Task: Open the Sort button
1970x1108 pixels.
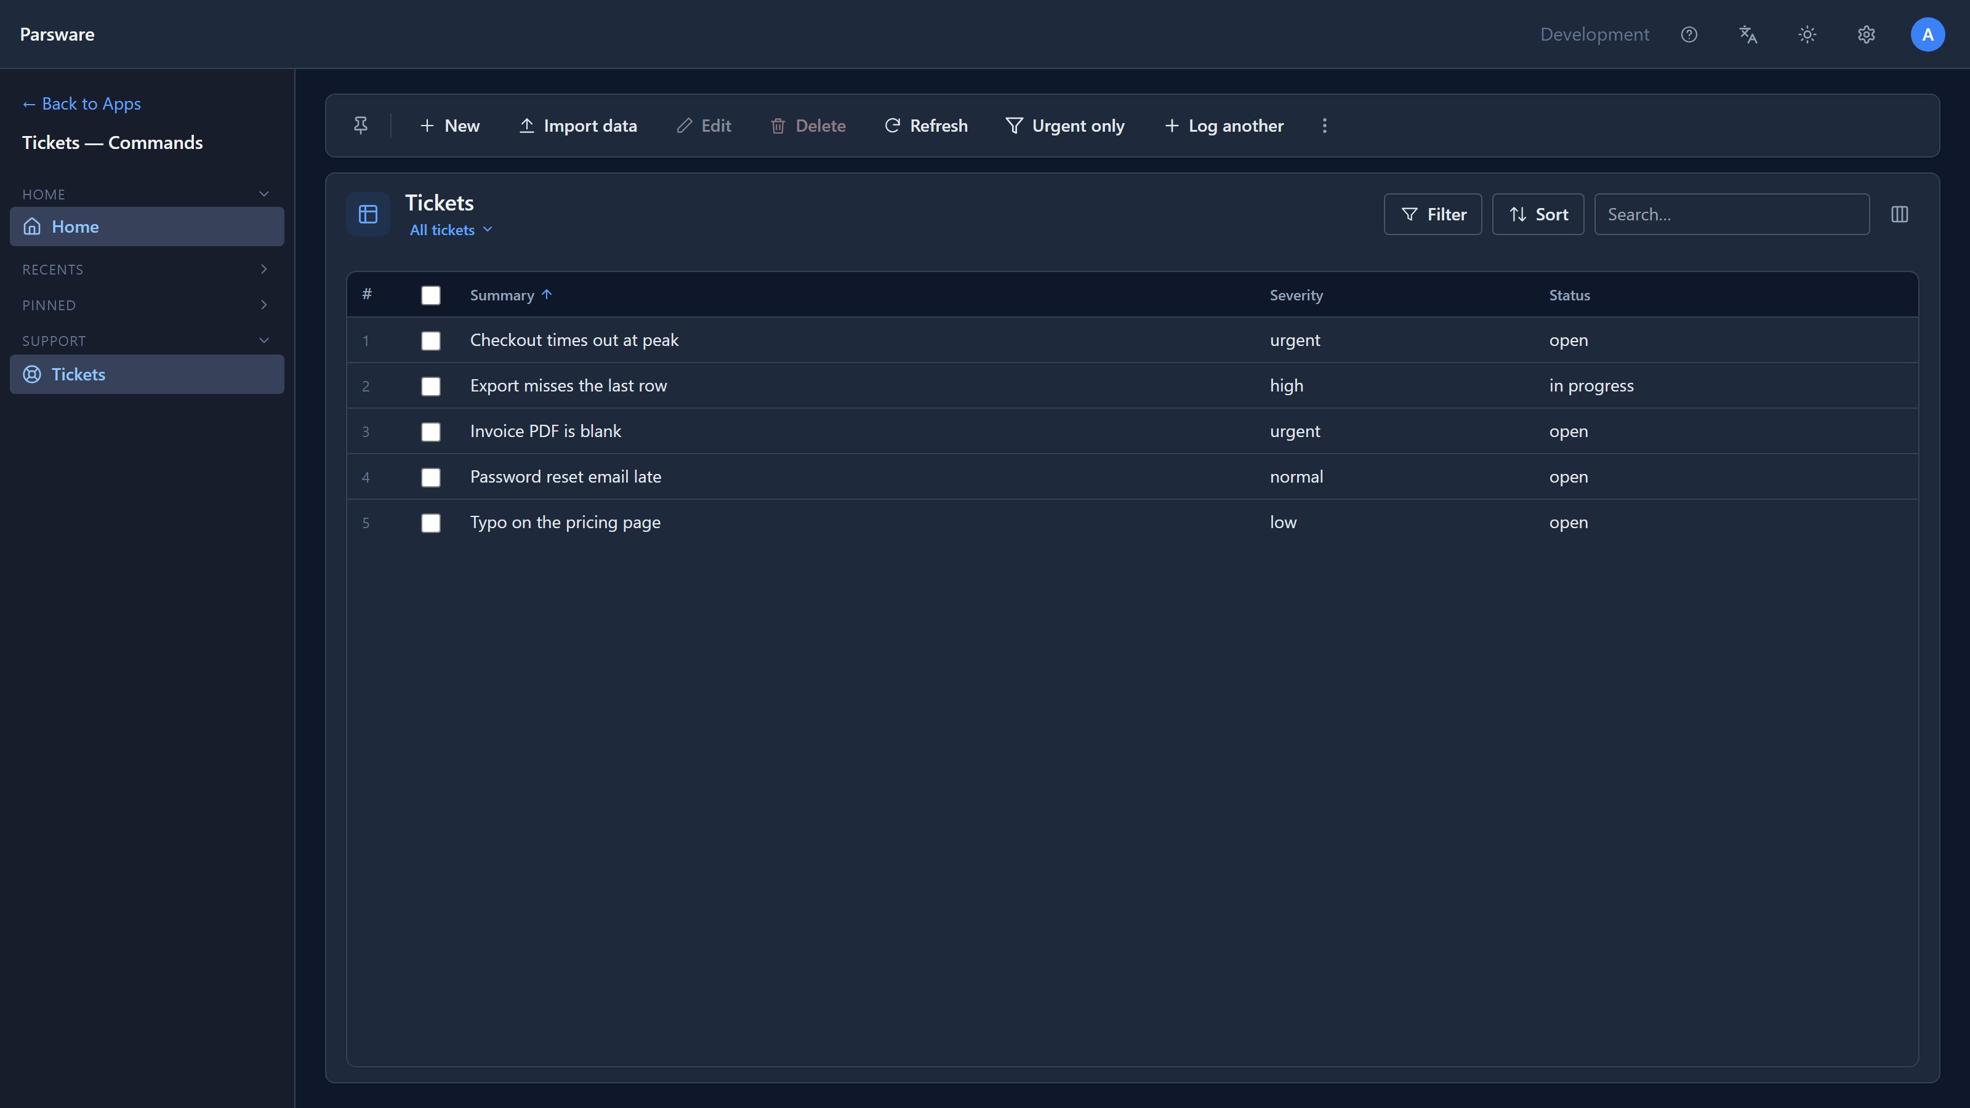Action: pyautogui.click(x=1538, y=214)
